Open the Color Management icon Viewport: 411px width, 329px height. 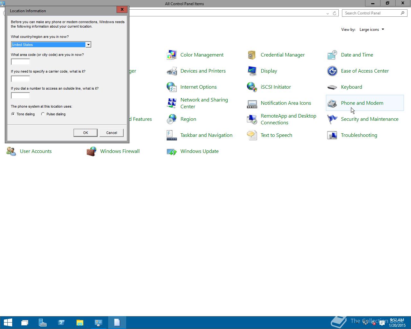[x=172, y=55]
